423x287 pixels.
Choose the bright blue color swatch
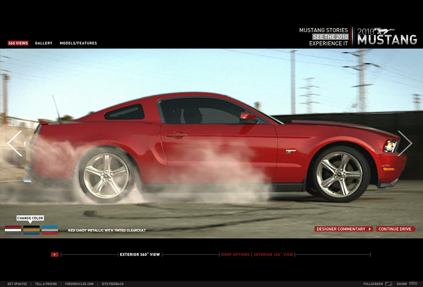click(x=50, y=227)
